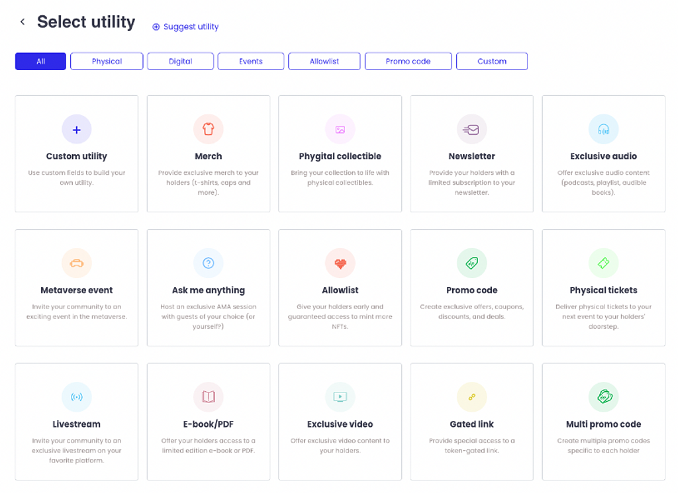678x493 pixels.
Task: Show only Events utilities
Action: [x=251, y=62]
